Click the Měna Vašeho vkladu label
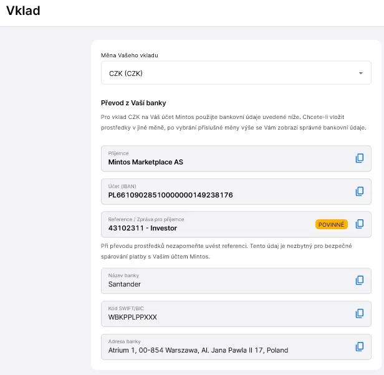The width and height of the screenshot is (384, 375). [x=130, y=55]
